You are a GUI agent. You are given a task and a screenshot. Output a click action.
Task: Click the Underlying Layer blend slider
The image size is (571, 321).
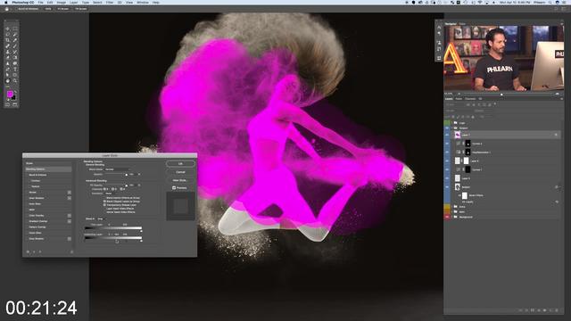point(113,238)
